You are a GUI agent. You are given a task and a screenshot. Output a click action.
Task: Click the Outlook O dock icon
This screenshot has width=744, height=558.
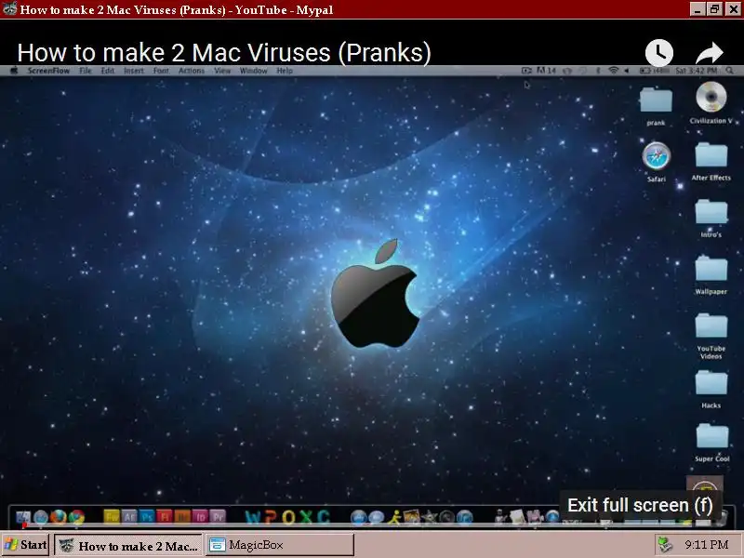tap(288, 516)
